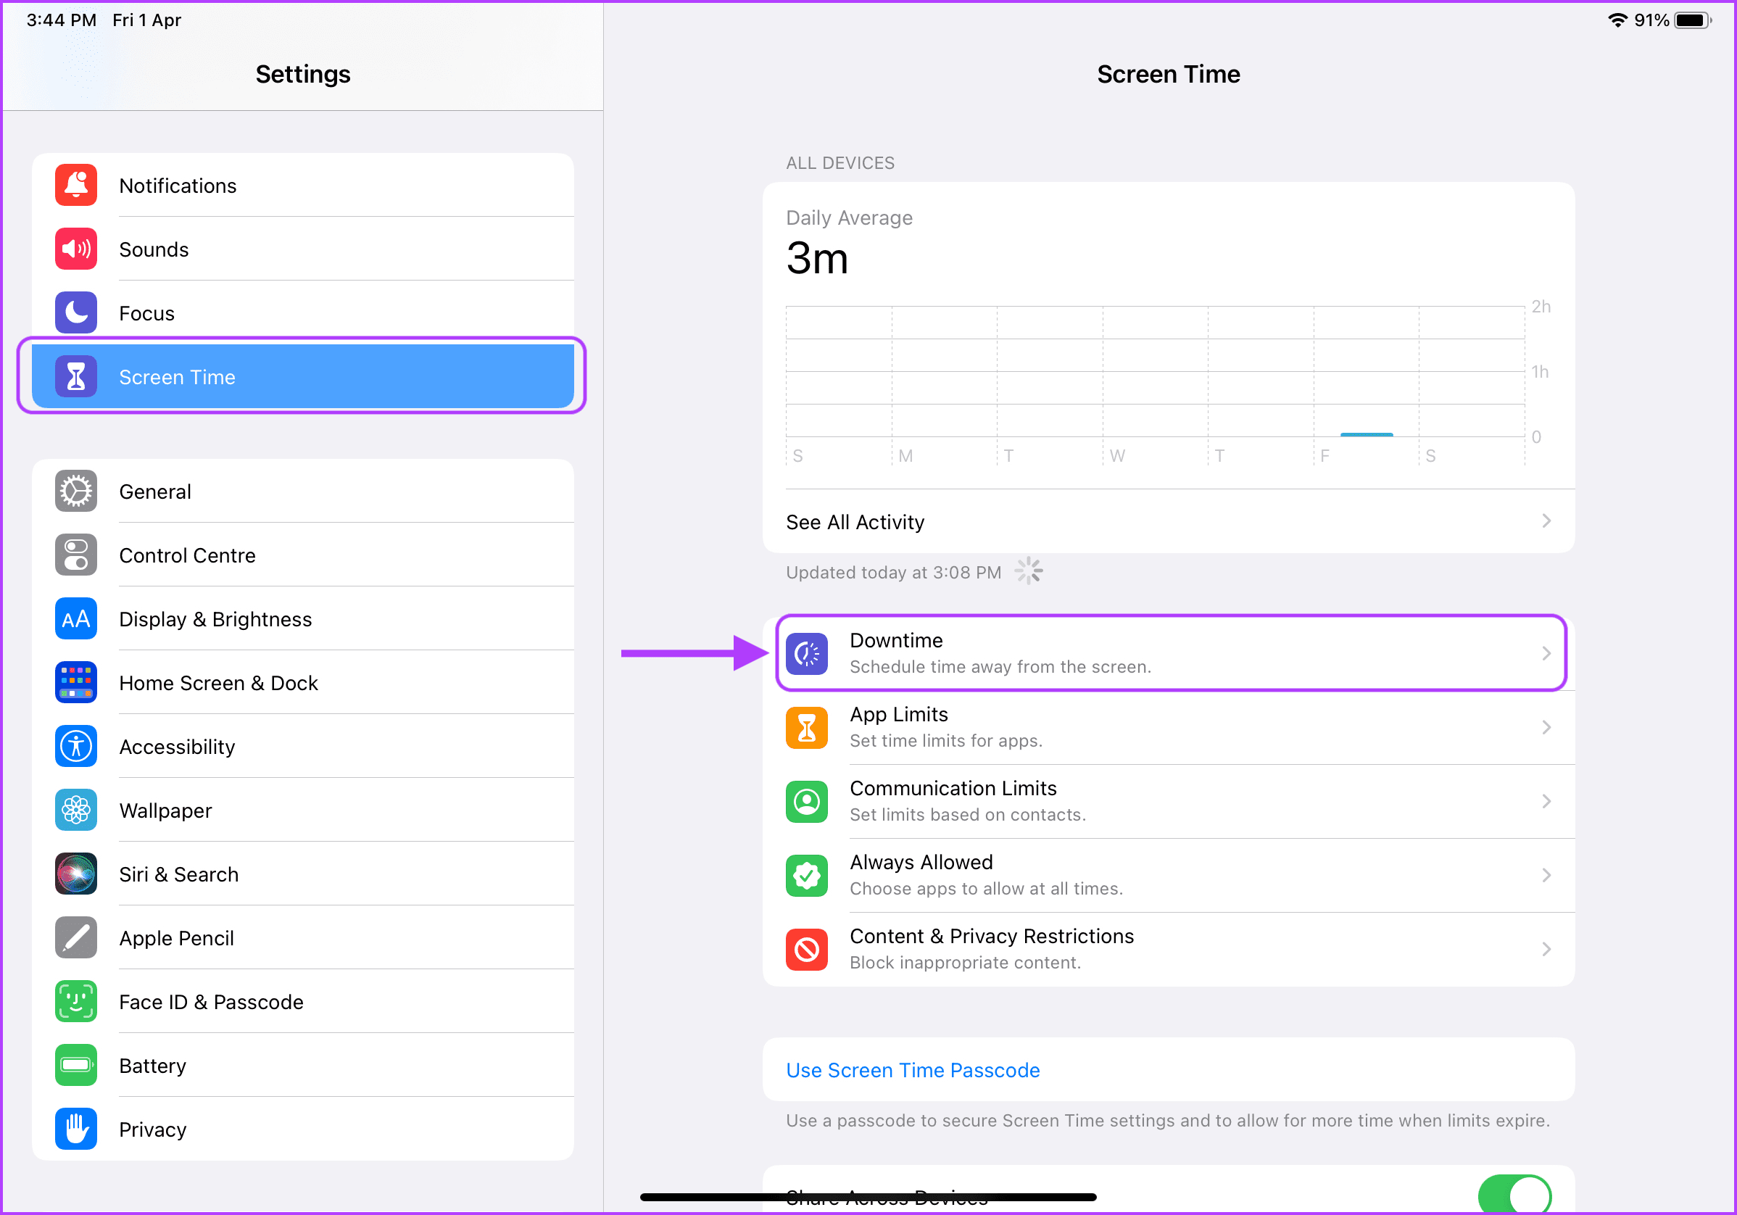
Task: Tap the Apple Pencil icon
Action: [75, 937]
